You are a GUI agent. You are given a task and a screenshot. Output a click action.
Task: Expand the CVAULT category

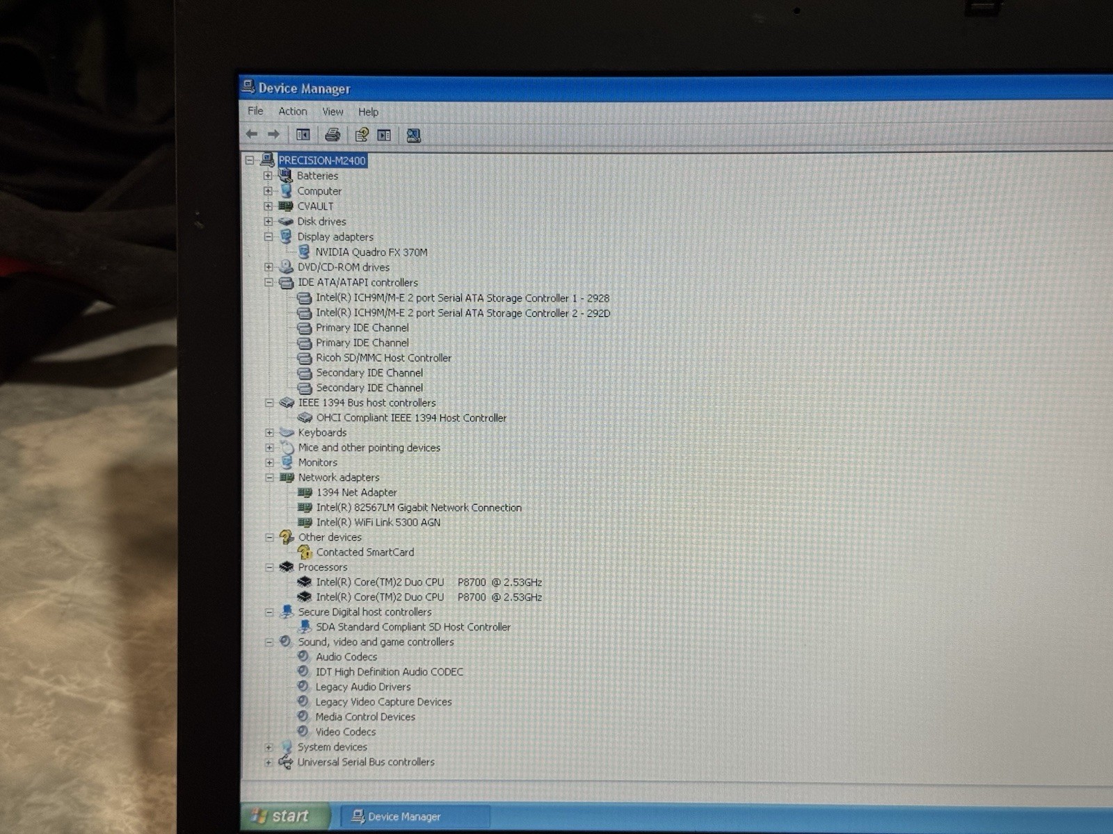click(x=268, y=206)
